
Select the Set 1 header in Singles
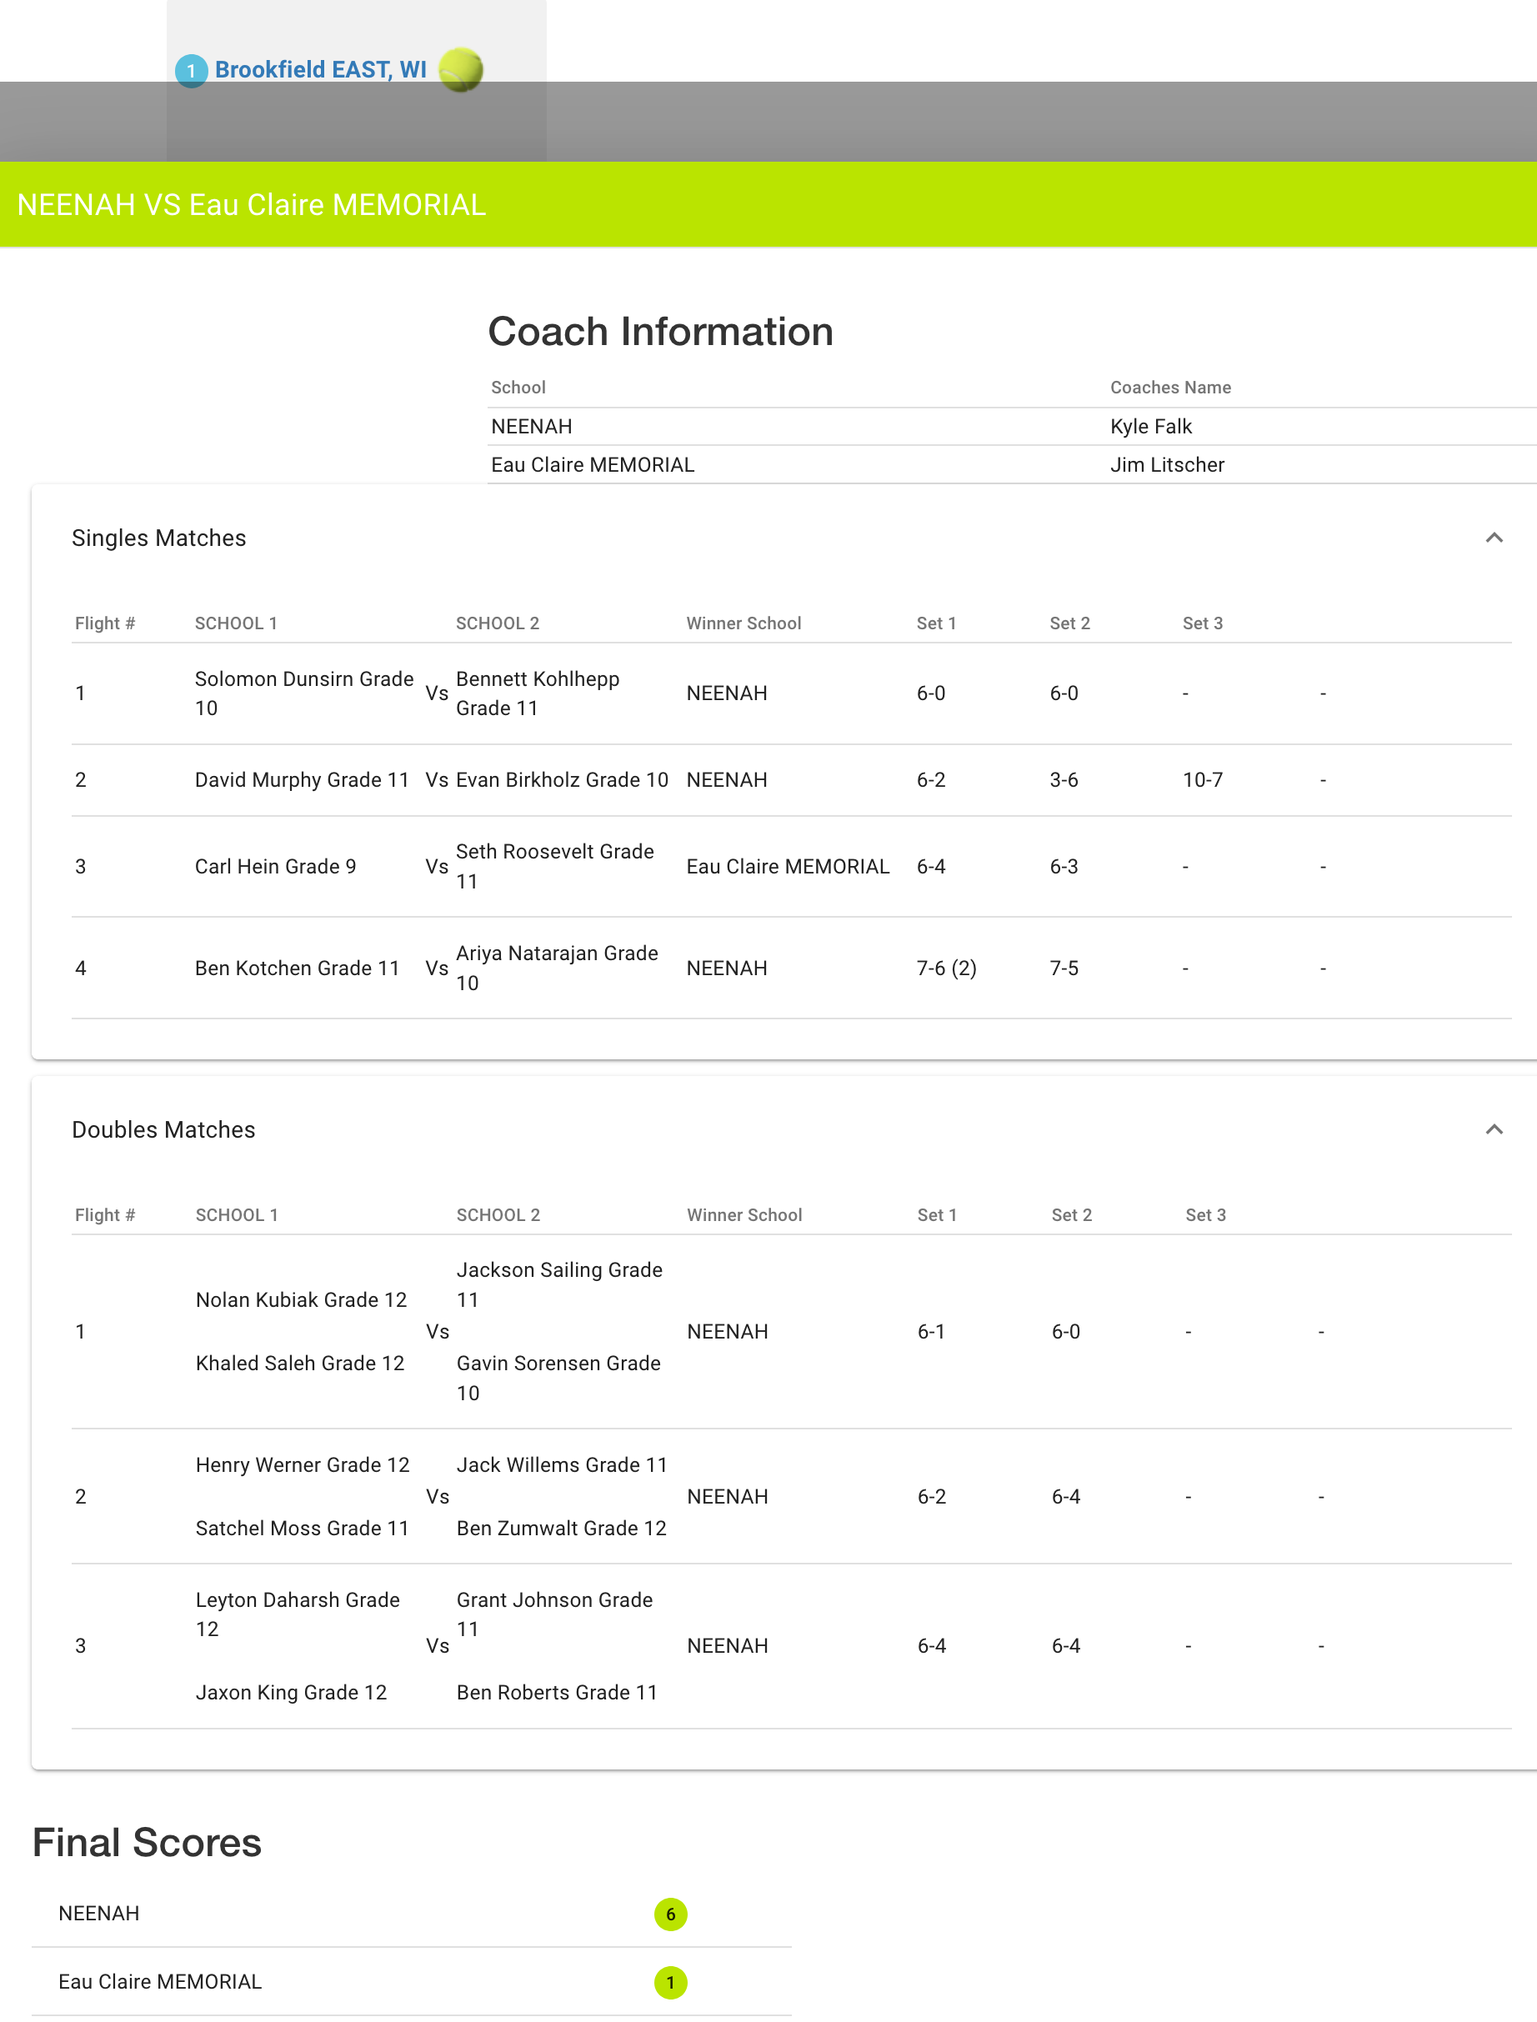pyautogui.click(x=936, y=623)
